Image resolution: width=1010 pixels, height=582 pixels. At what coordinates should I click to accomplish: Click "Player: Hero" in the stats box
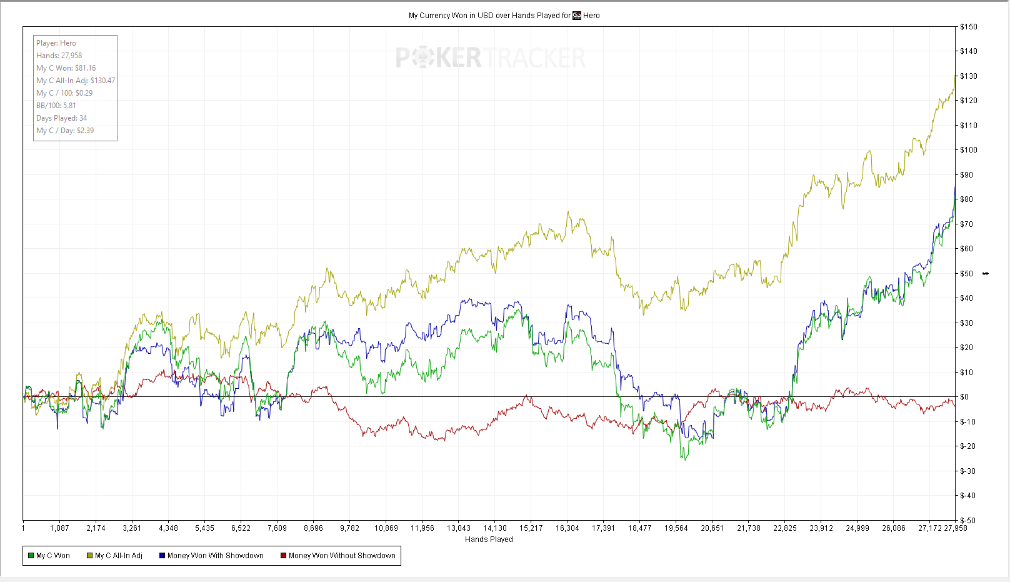coord(56,43)
